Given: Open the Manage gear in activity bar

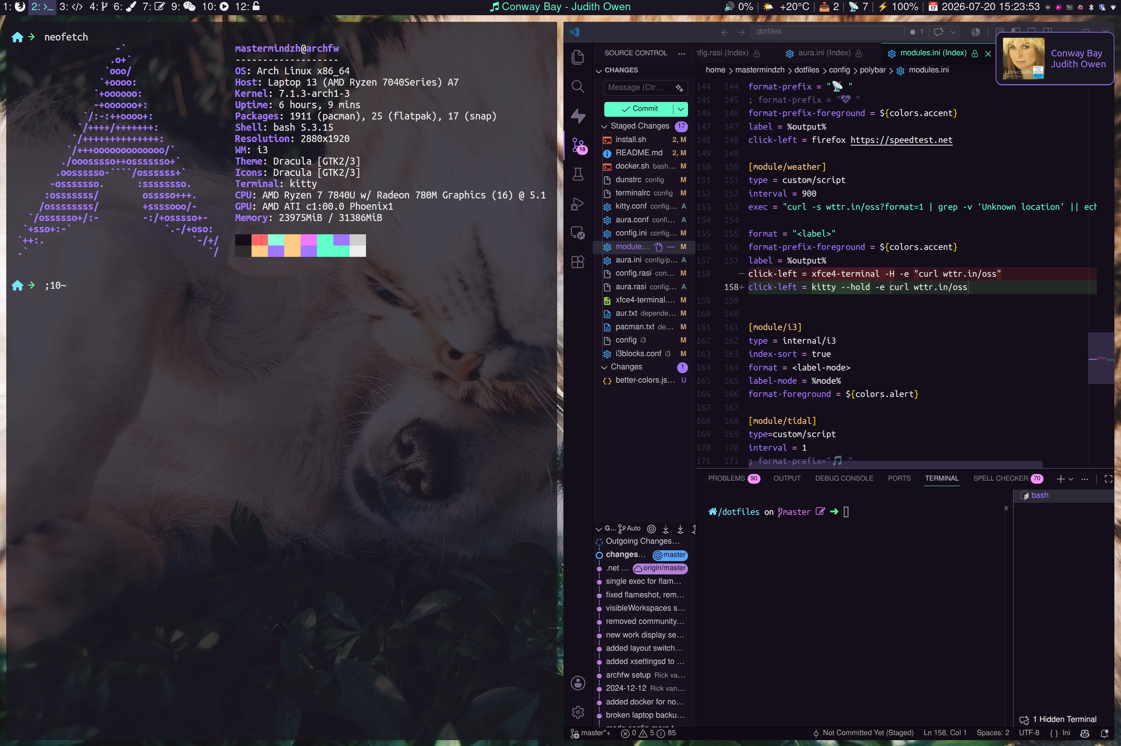Looking at the screenshot, I should click(577, 712).
